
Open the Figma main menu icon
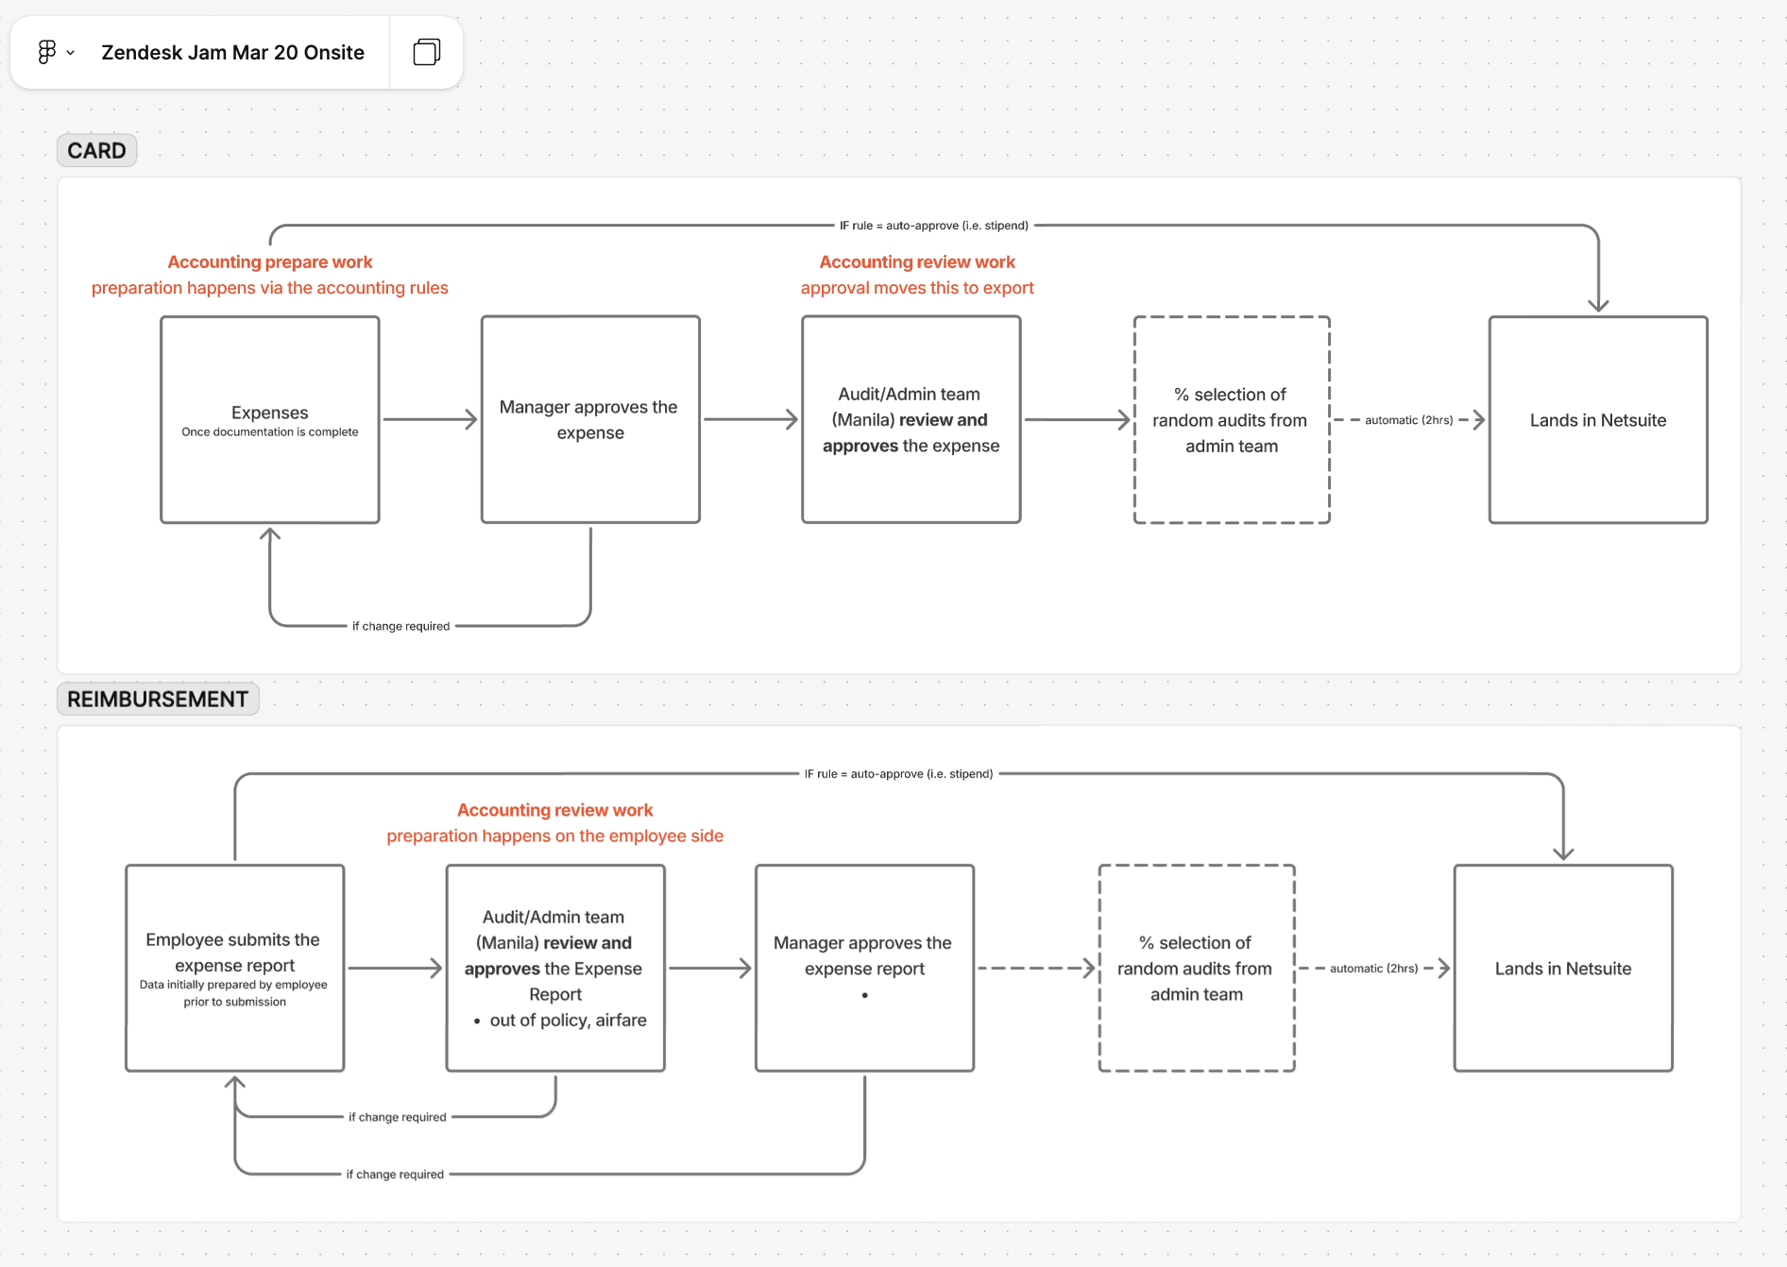(46, 52)
